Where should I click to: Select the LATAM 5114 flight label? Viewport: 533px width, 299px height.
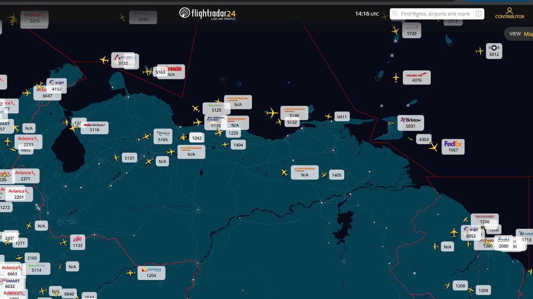pyautogui.click(x=36, y=268)
